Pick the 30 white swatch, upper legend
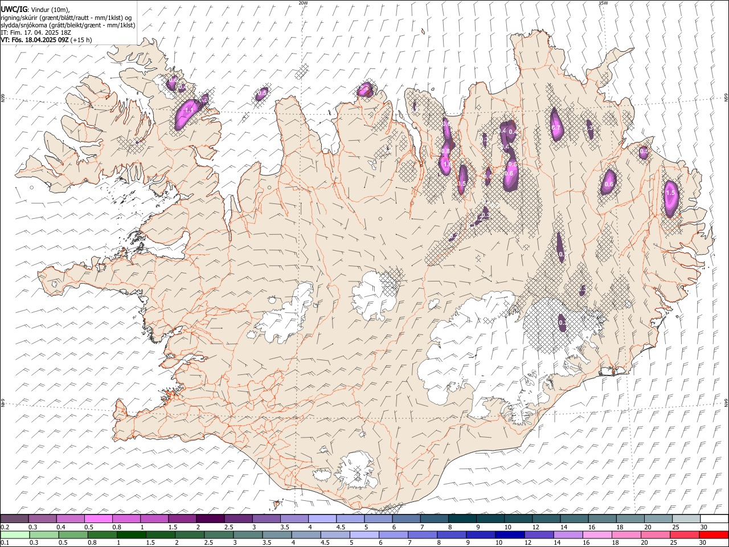This screenshot has height=547, width=729. pyautogui.click(x=714, y=519)
